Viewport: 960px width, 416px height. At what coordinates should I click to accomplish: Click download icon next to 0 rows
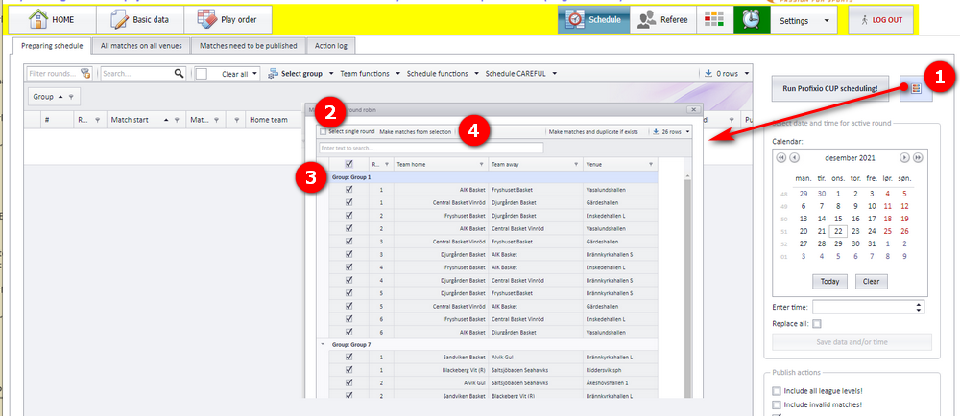pos(708,73)
